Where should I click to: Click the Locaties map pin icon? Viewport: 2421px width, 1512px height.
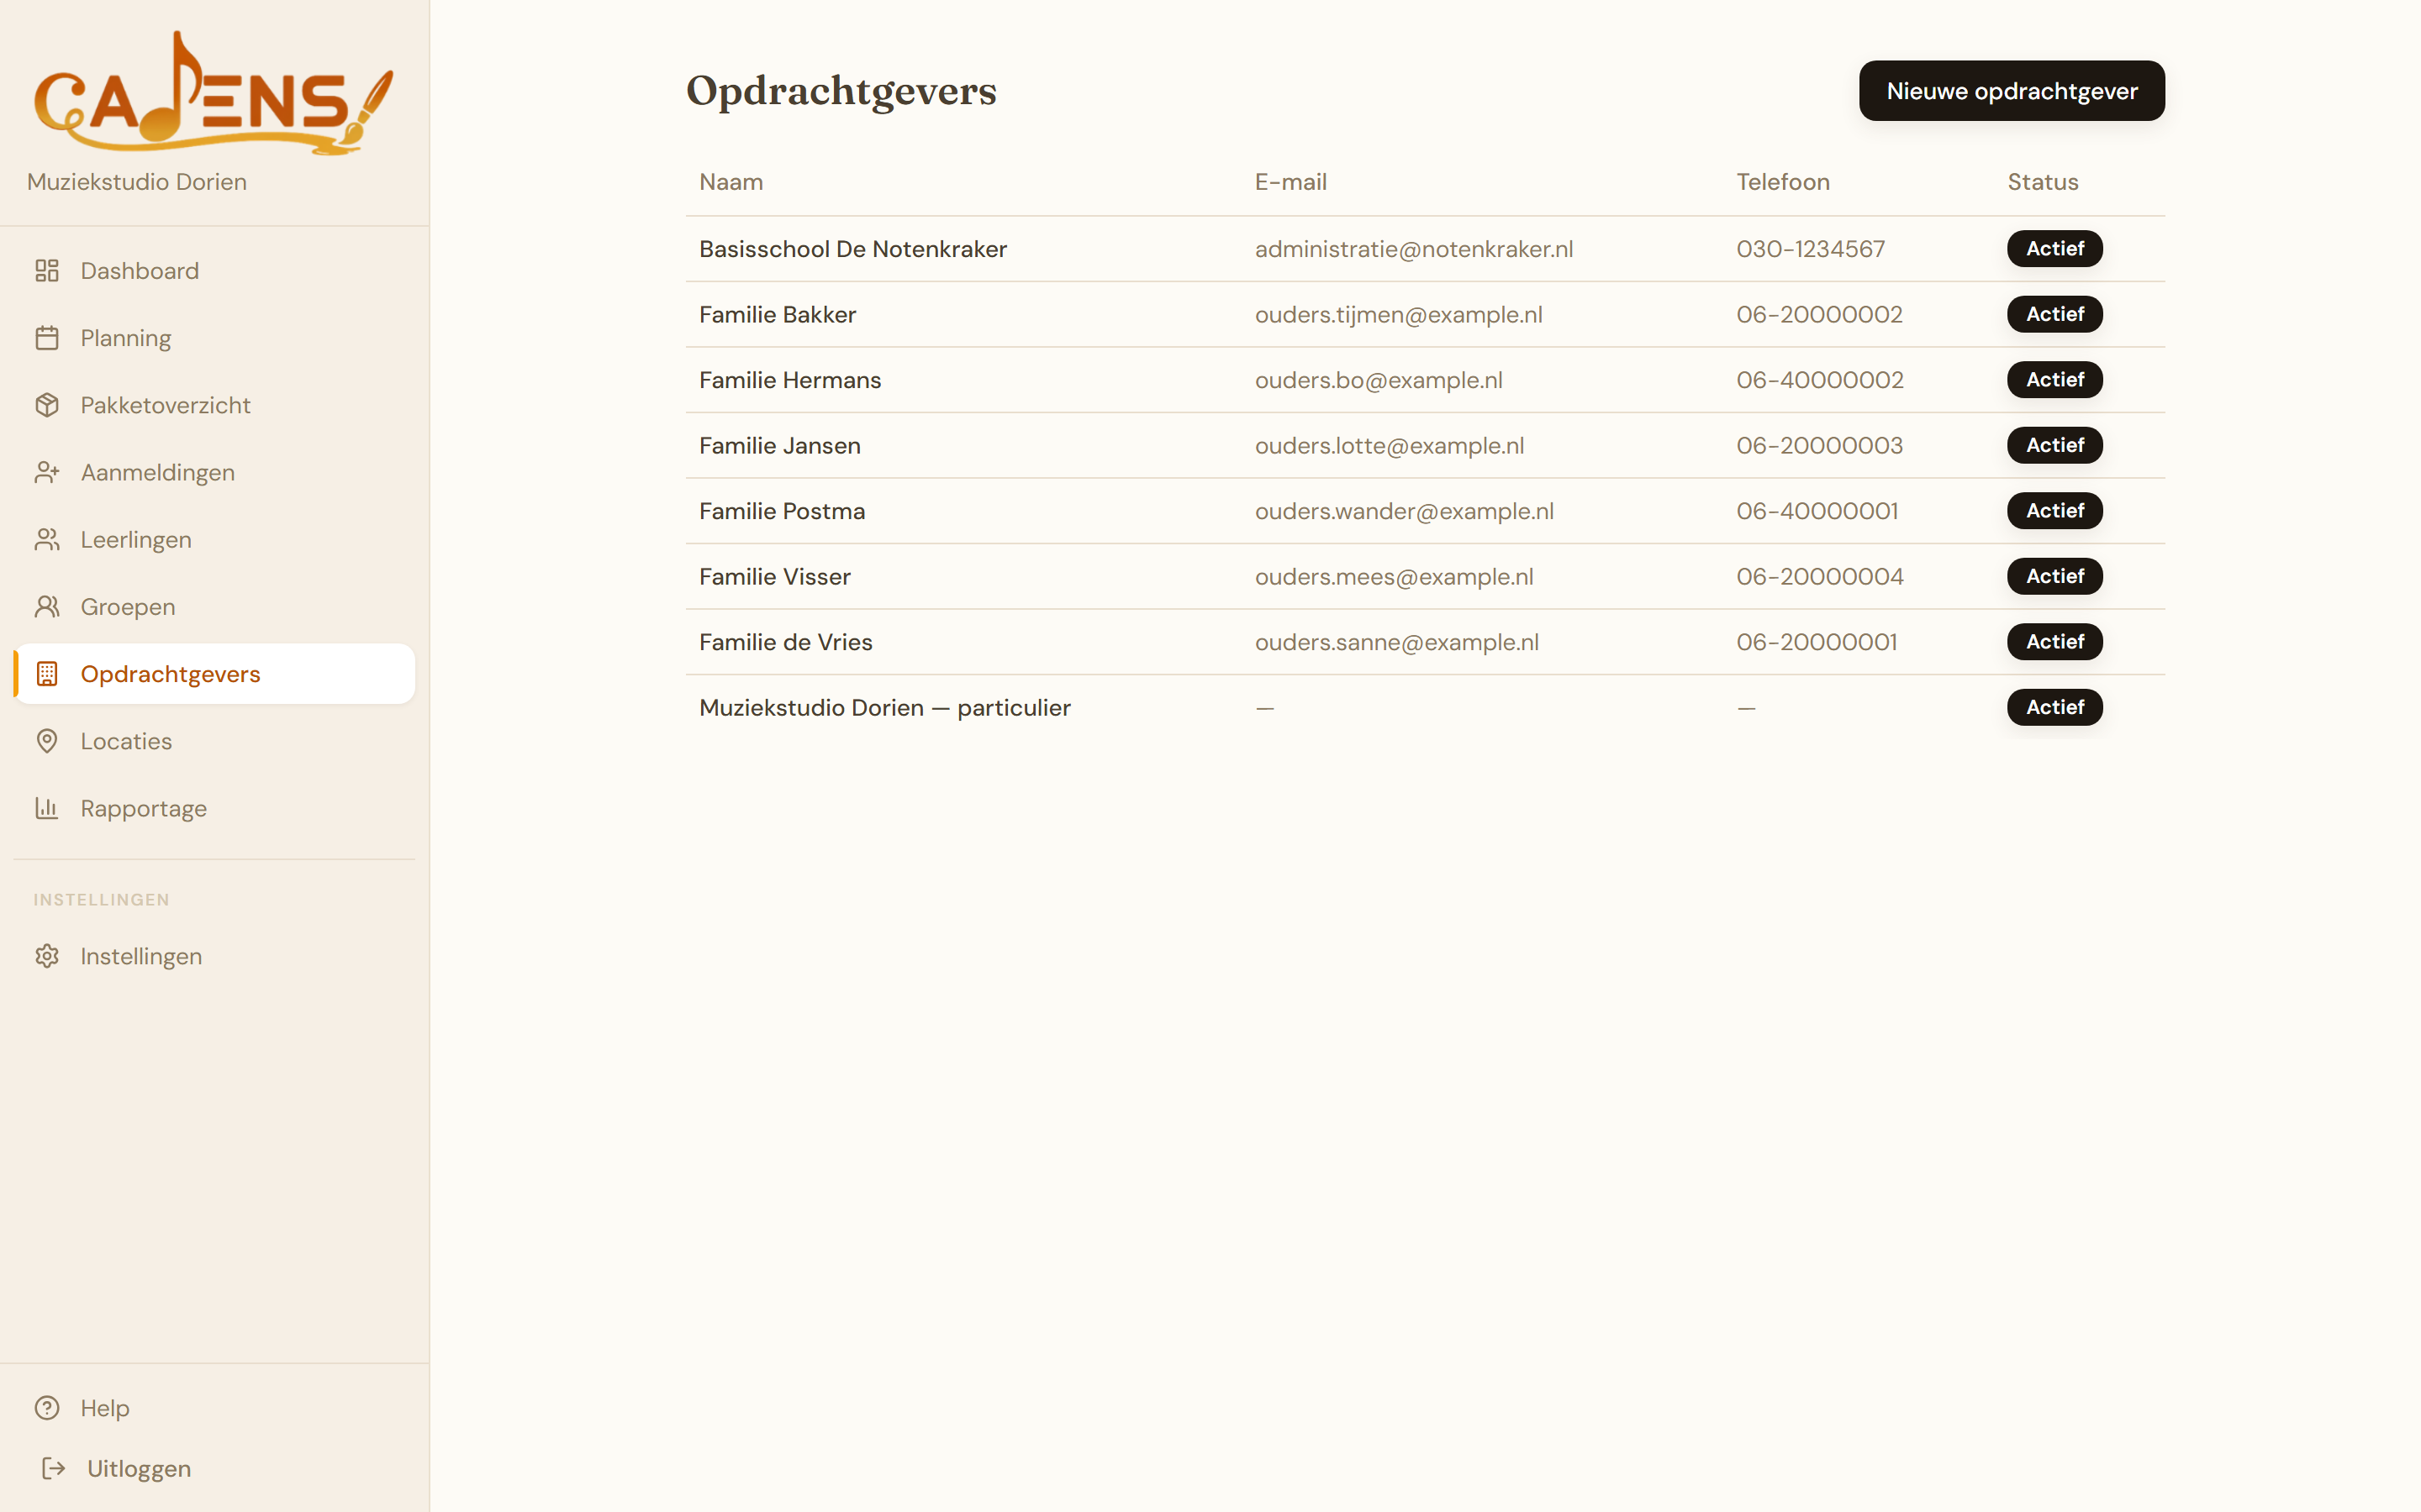(x=47, y=741)
